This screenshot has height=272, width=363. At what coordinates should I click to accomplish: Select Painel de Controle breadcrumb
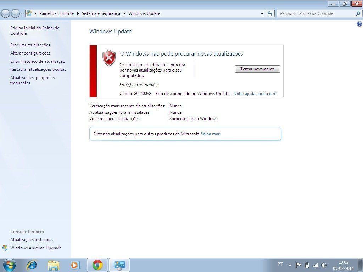coord(56,13)
